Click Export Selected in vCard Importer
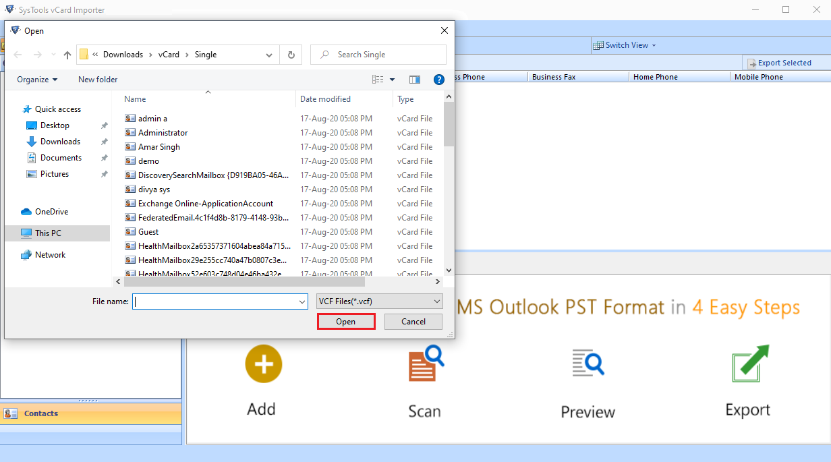The width and height of the screenshot is (831, 462). [x=779, y=63]
